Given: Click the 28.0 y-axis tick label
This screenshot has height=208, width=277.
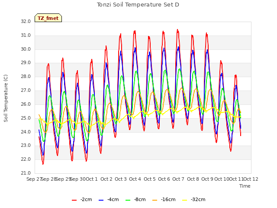Looking at the screenshot, I should click(26, 77).
